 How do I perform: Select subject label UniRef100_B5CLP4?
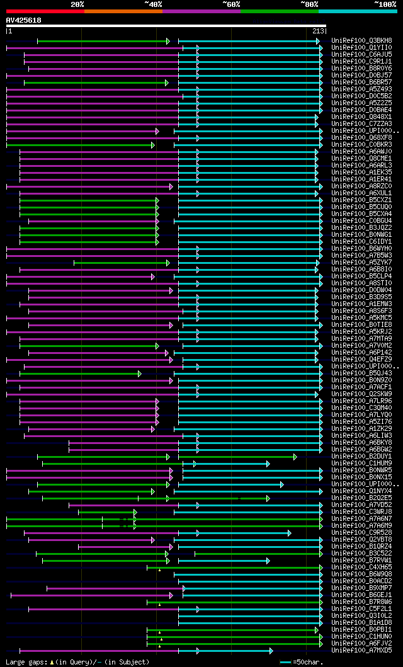click(362, 276)
